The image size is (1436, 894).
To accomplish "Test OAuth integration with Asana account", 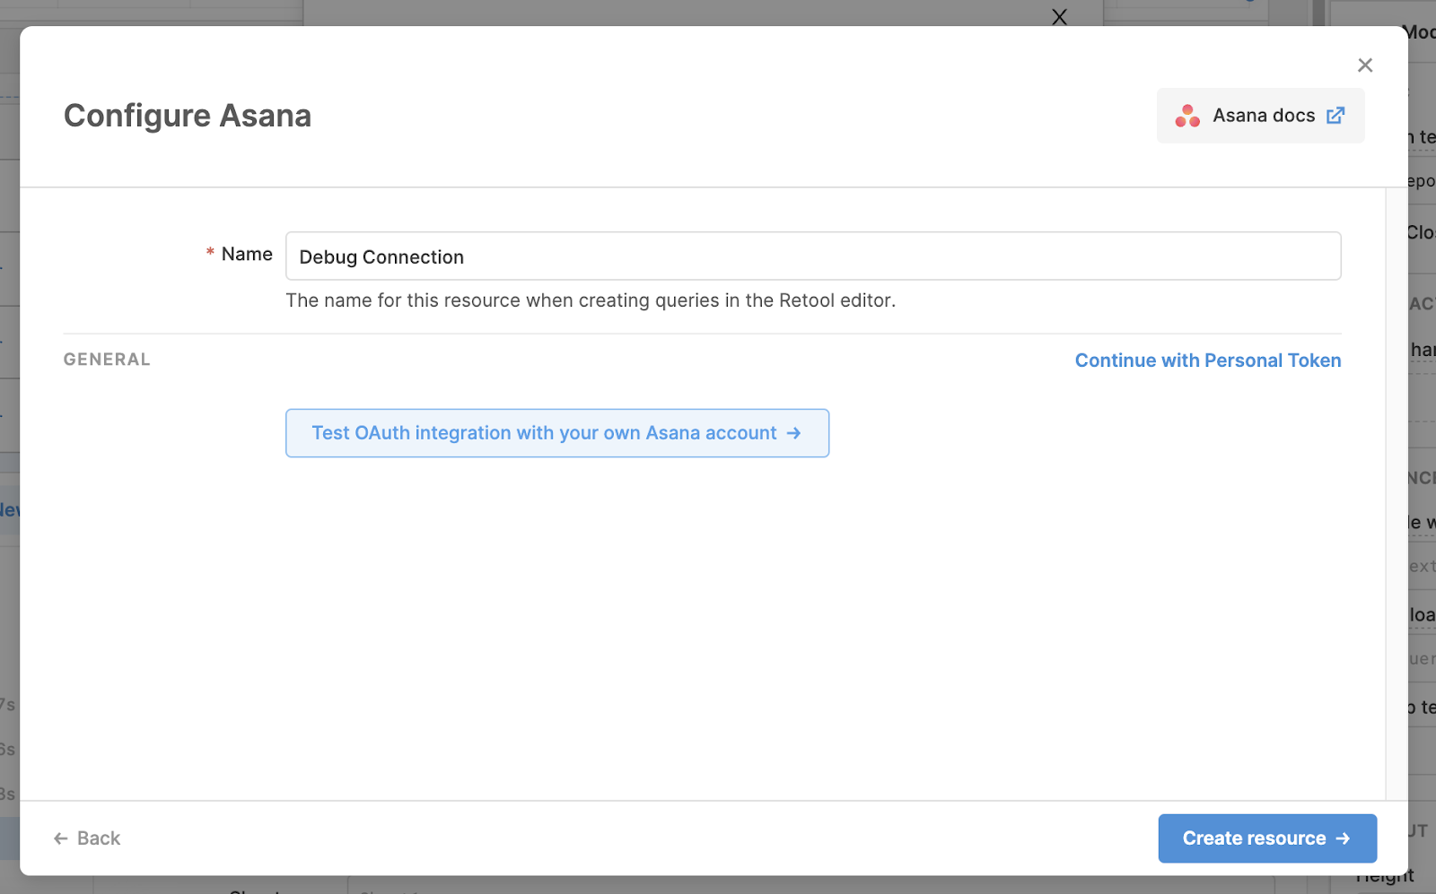I will click(x=557, y=433).
